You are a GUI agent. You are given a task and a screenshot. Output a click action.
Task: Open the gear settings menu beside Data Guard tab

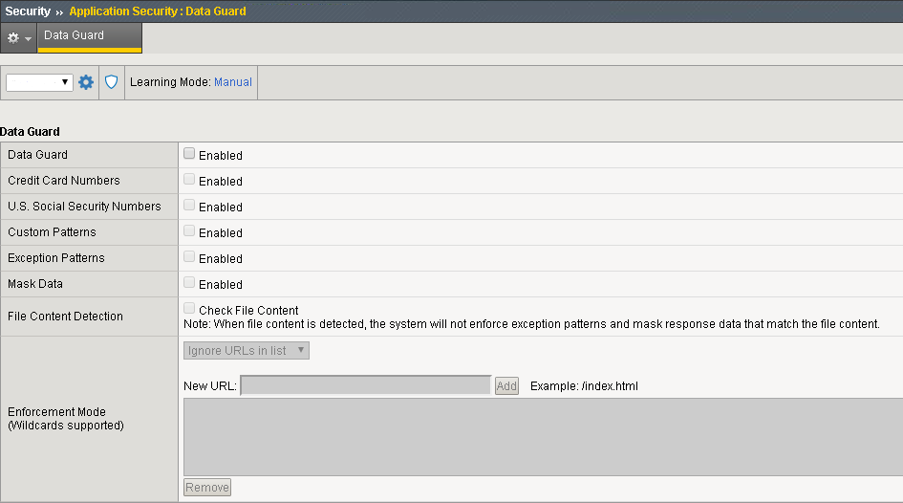18,38
